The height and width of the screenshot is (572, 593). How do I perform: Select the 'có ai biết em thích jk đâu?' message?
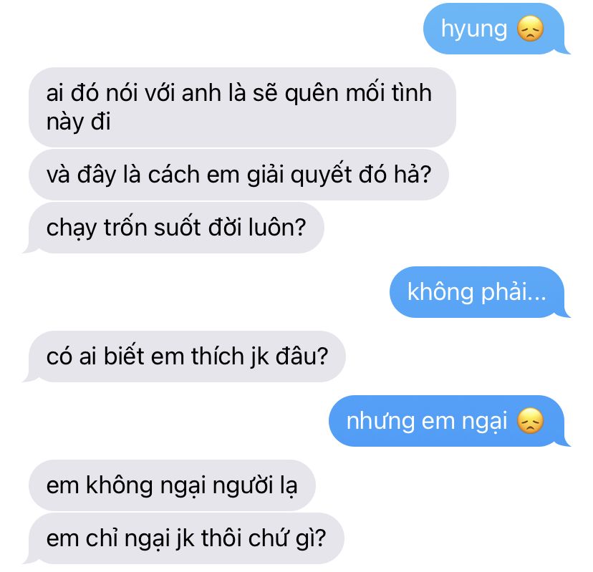[185, 357]
